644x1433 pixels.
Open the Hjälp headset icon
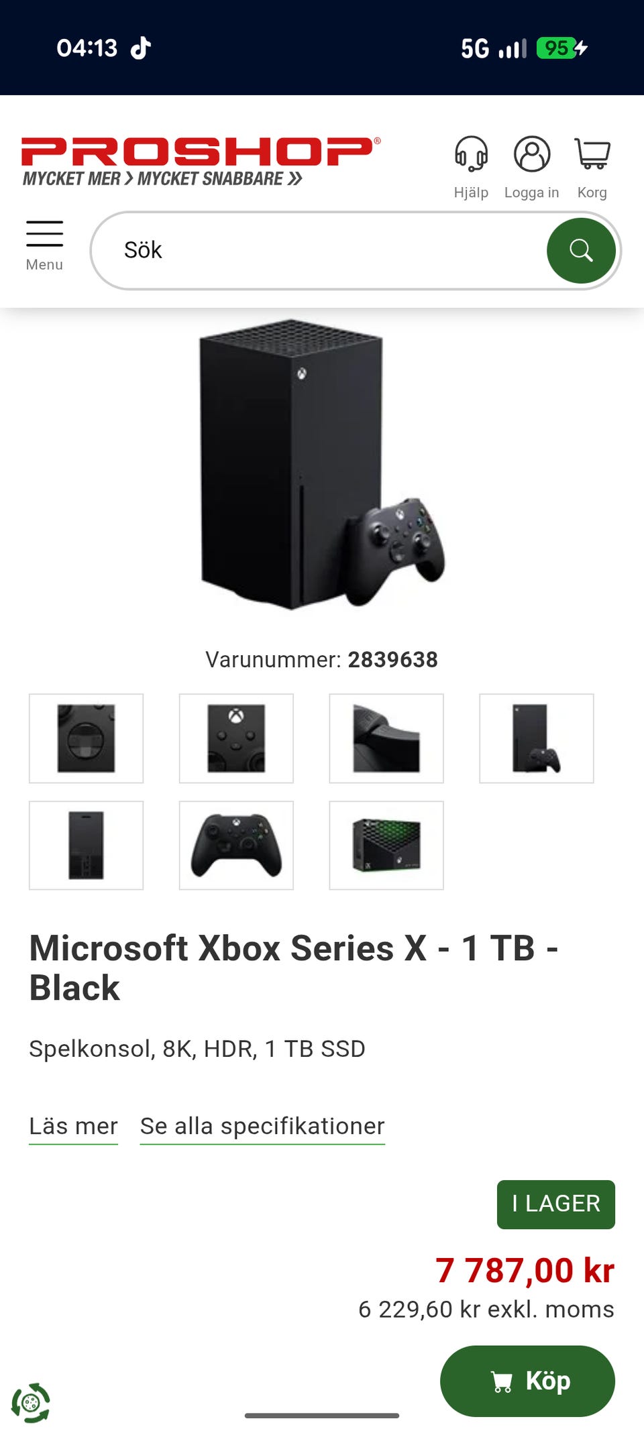(x=471, y=154)
